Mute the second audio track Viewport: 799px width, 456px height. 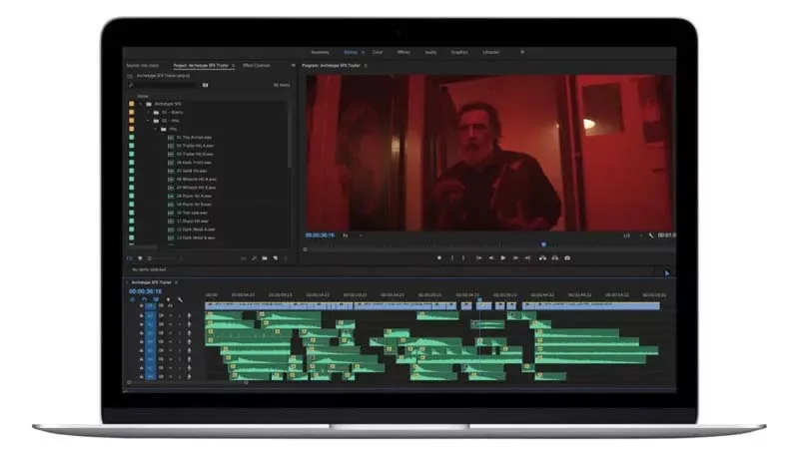[170, 324]
